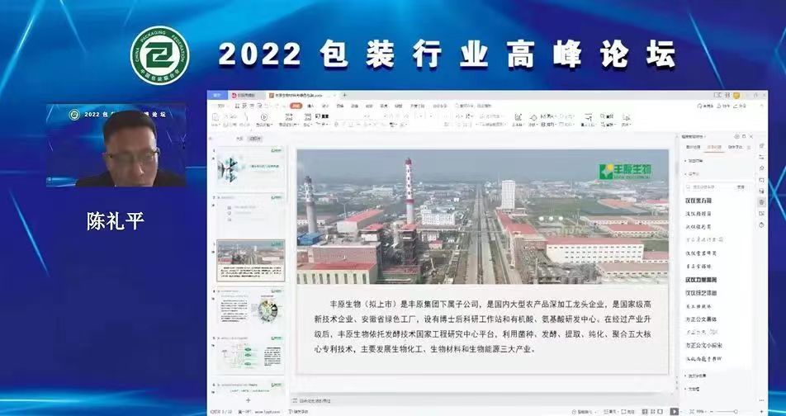Select the highlighted factory photo slide thumbnail
Viewport: 786px width, 416px height.
click(x=251, y=261)
